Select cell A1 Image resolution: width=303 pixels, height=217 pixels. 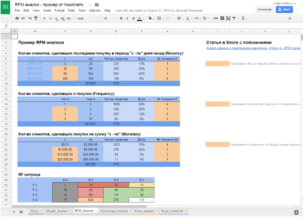15,37
